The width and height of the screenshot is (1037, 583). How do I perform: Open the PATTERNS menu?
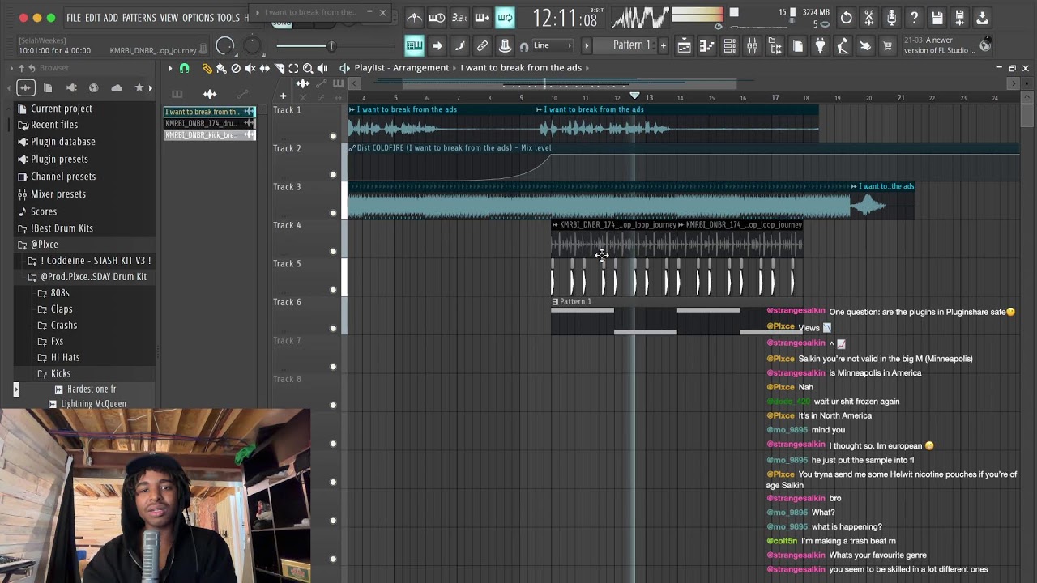click(x=139, y=18)
